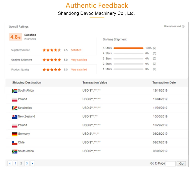194x173 pixels.
Task: Click the Chile flag icon
Action: pos(14,143)
